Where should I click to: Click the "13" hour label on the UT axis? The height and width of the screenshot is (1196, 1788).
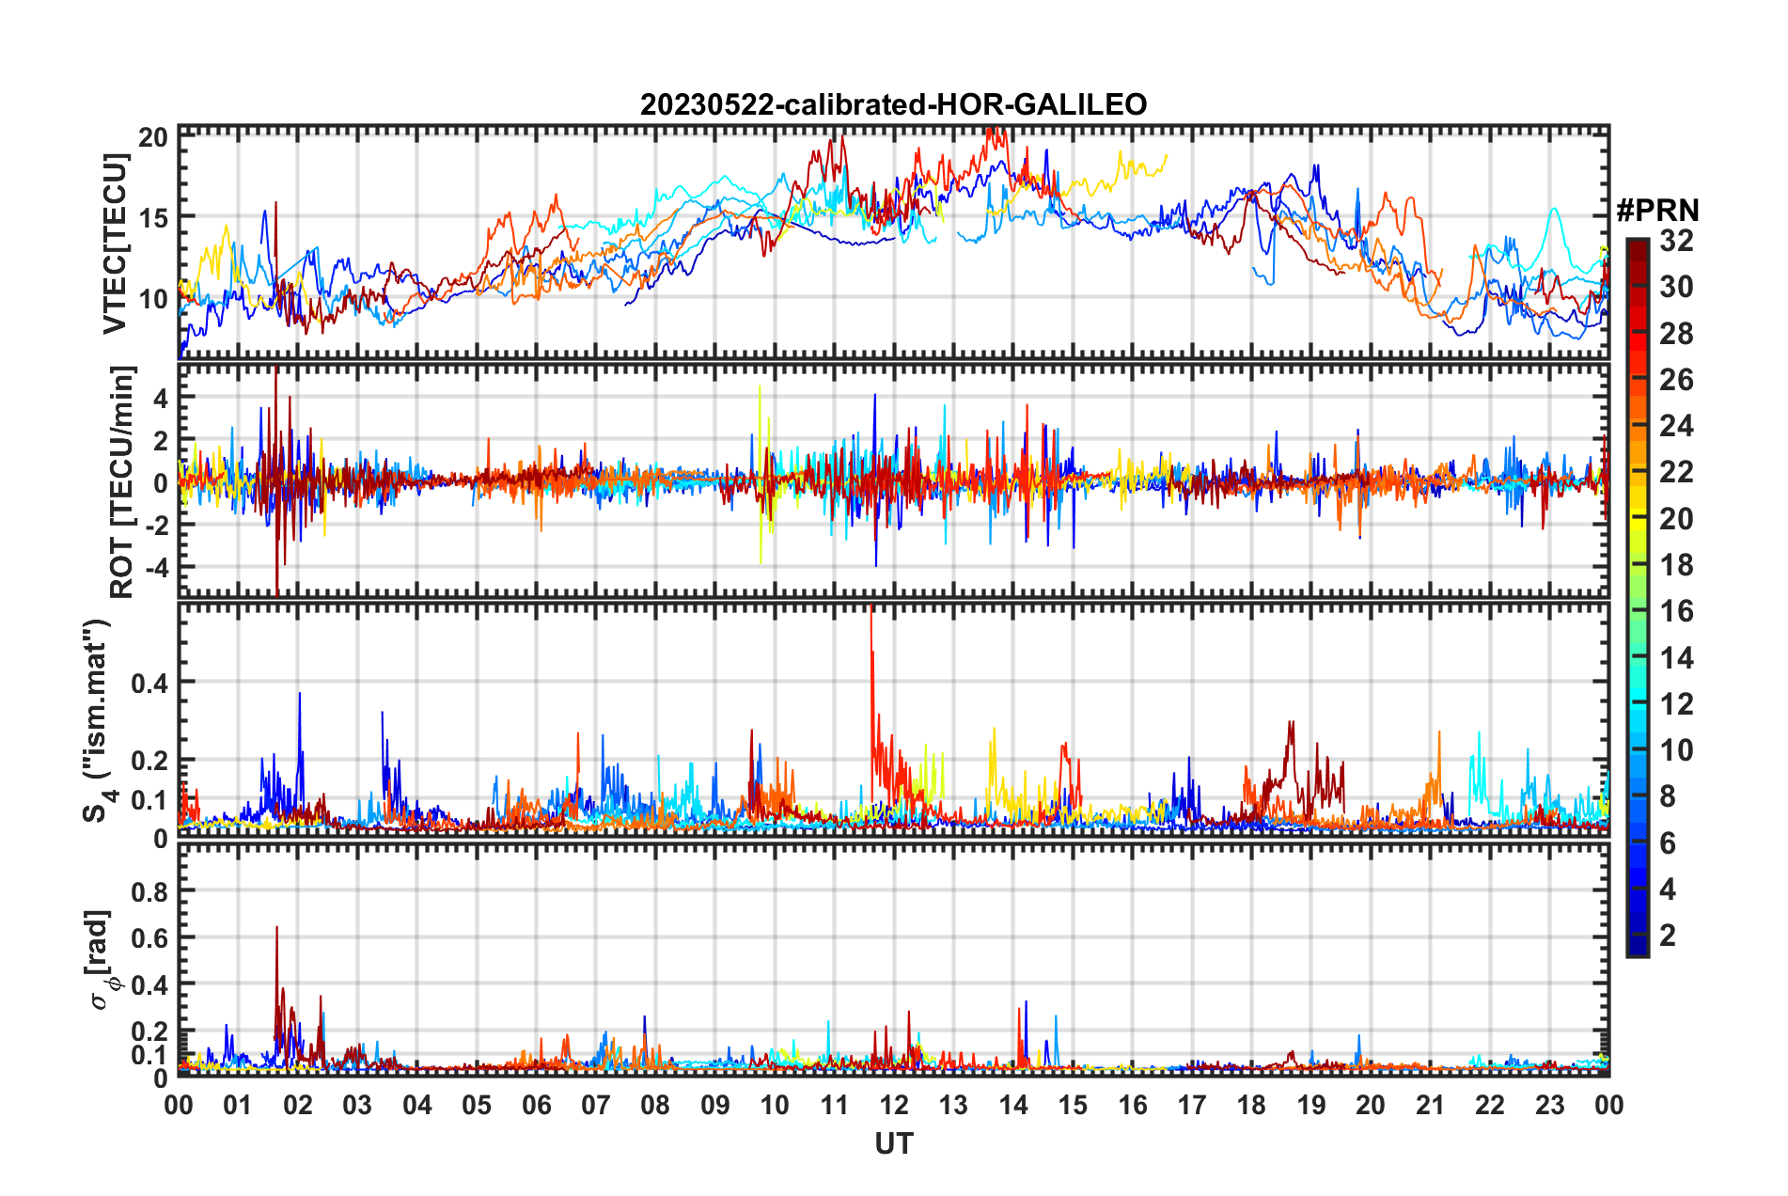[x=953, y=1105]
